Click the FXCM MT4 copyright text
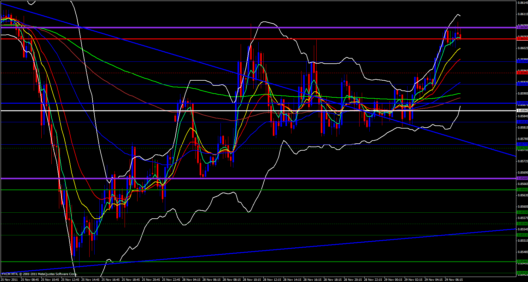Image resolution: width=528 pixels, height=282 pixels. [x=39, y=274]
